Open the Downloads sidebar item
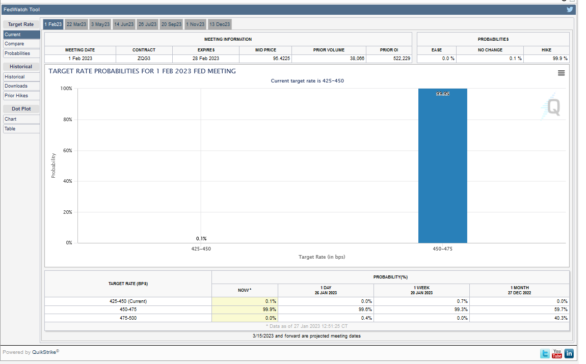This screenshot has width=586, height=364. pyautogui.click(x=22, y=86)
